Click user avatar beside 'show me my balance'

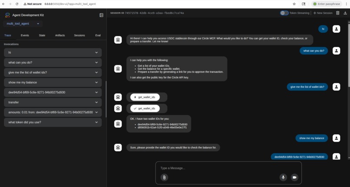tap(337, 138)
